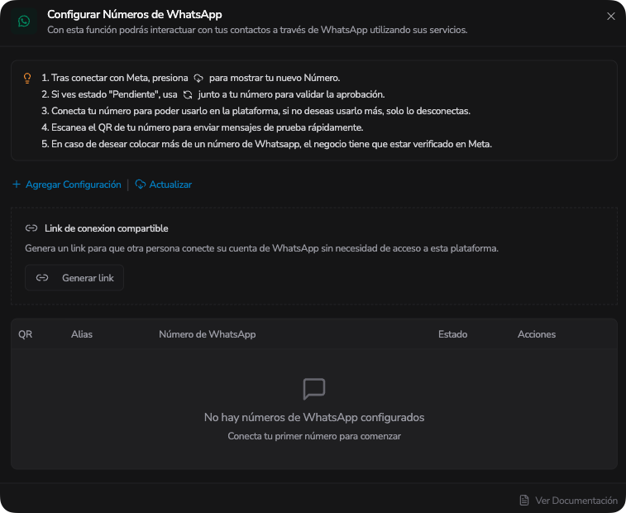The image size is (626, 513).
Task: Click the plus icon beside Agregar Configuración
Action: point(17,185)
